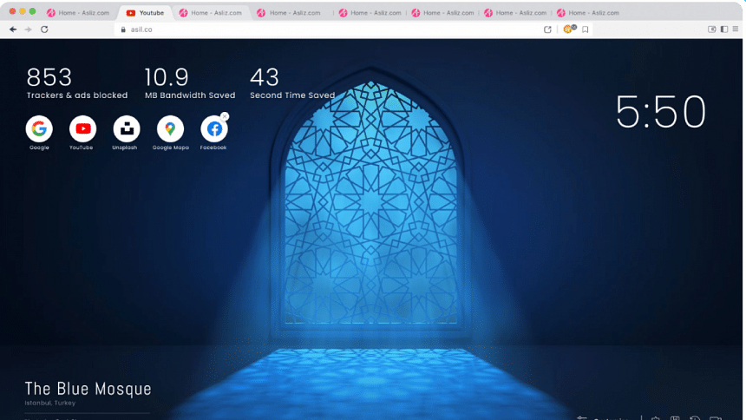The height and width of the screenshot is (420, 746).
Task: Remove the Facebook shortcut using its X
Action: coord(225,116)
